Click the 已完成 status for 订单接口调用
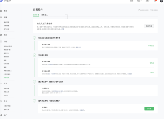This screenshot has width=164, height=119. pos(152,72)
